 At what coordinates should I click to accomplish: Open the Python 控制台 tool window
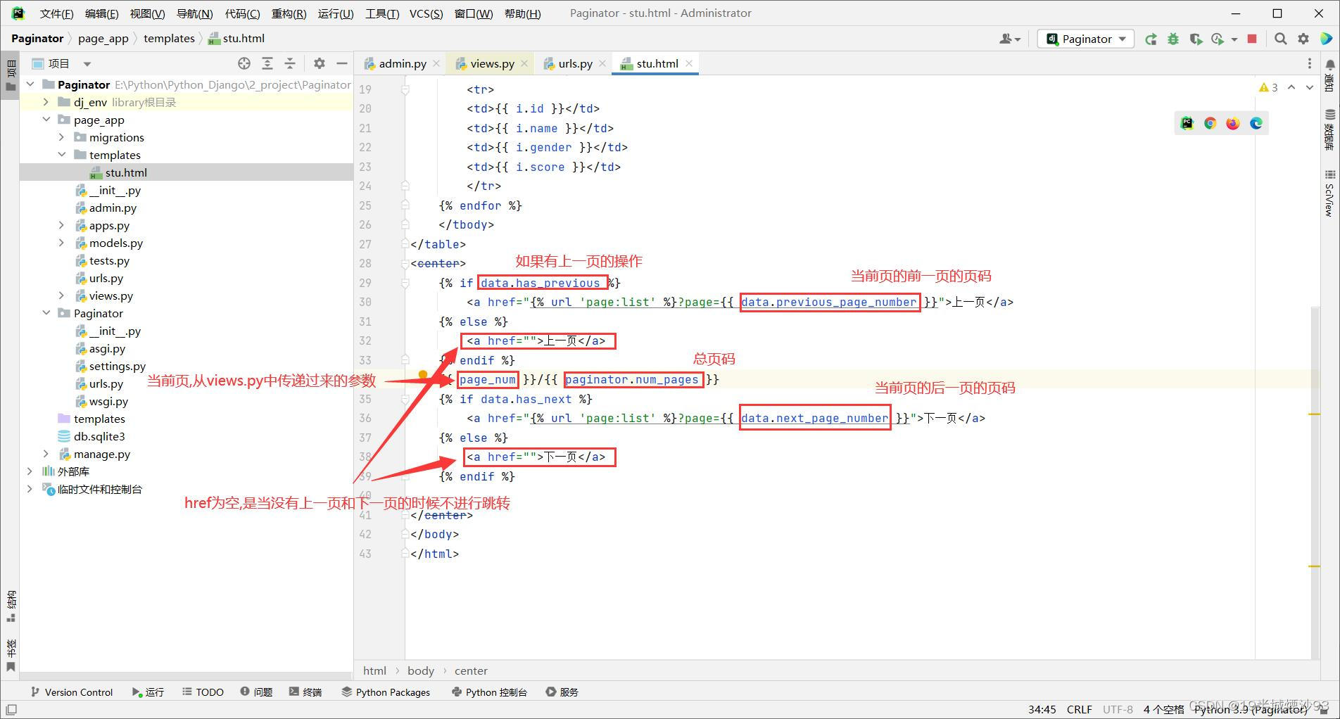click(x=489, y=692)
